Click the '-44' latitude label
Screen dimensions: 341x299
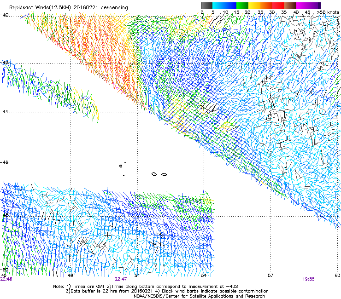(x=4, y=112)
